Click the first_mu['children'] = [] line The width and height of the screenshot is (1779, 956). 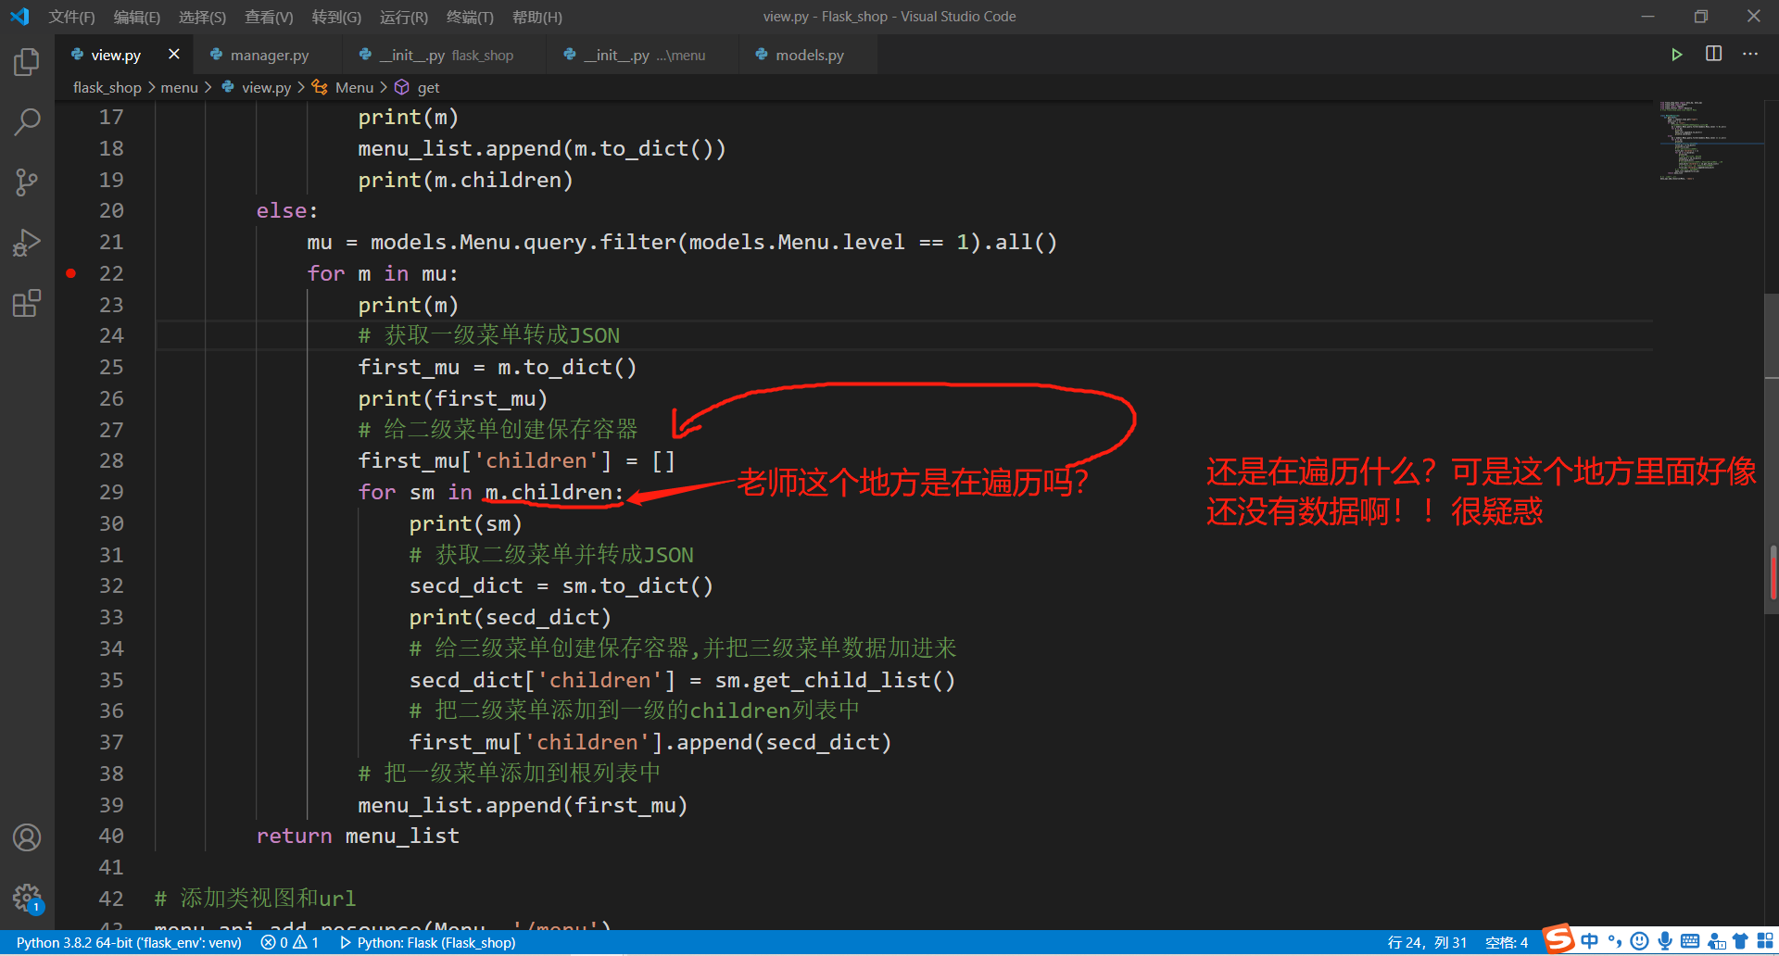(517, 460)
